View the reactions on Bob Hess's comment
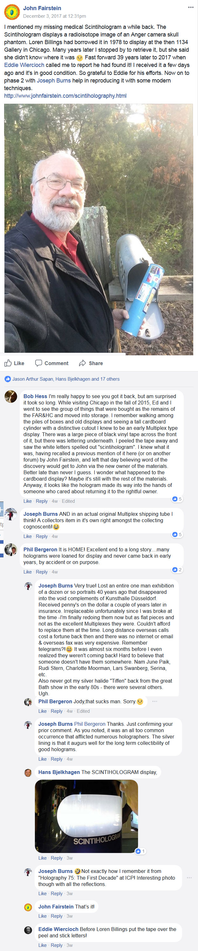Image resolution: width=198 pixels, height=951 pixels. (176, 499)
